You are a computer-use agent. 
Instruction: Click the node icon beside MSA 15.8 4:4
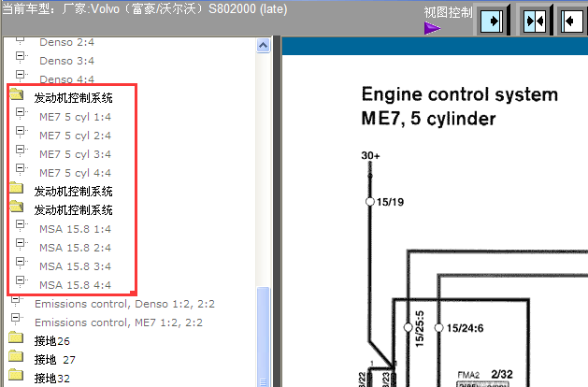coord(21,280)
